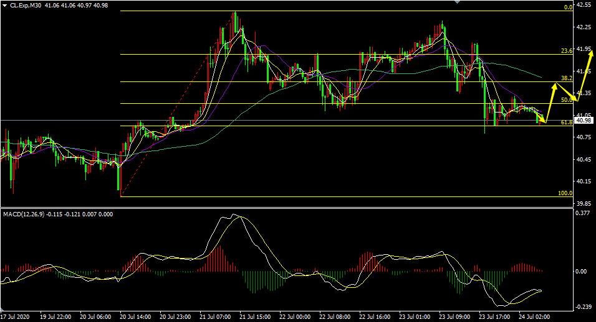Click the triangle beside the CL.Exp,M30 title
Viewport: 596px width, 322px height.
point(4,6)
